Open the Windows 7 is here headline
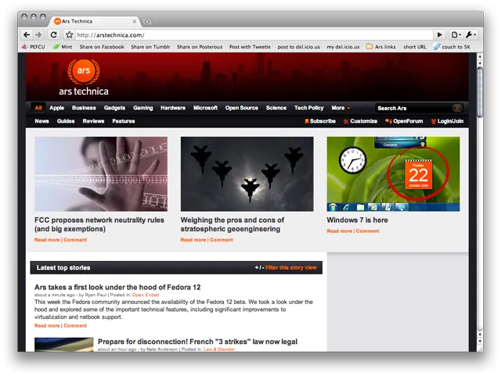Image resolution: width=501 pixels, height=376 pixels. pyautogui.click(x=357, y=220)
